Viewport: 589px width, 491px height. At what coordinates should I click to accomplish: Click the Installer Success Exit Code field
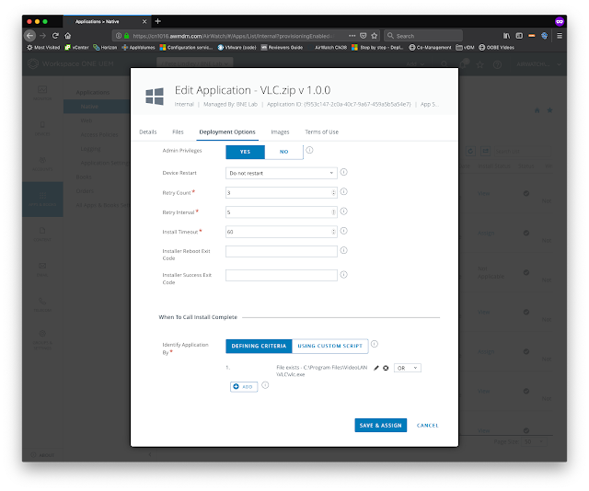tap(282, 275)
